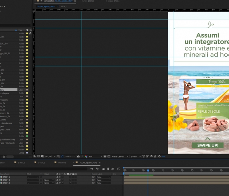Screen dimensions: 229x196
Task: Toggle collapse transformations switch on STEP_2
Action: tap(60, 180)
